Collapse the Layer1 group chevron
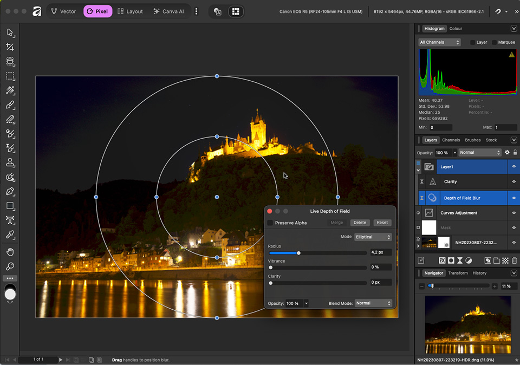Viewport: 520px width, 365px height. pos(418,170)
